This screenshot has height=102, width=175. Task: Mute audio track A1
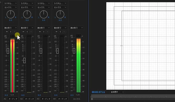pyautogui.click(x=7, y=32)
